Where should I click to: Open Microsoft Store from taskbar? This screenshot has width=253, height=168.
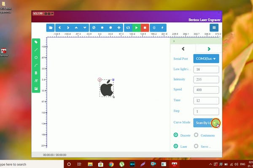click(x=101, y=164)
